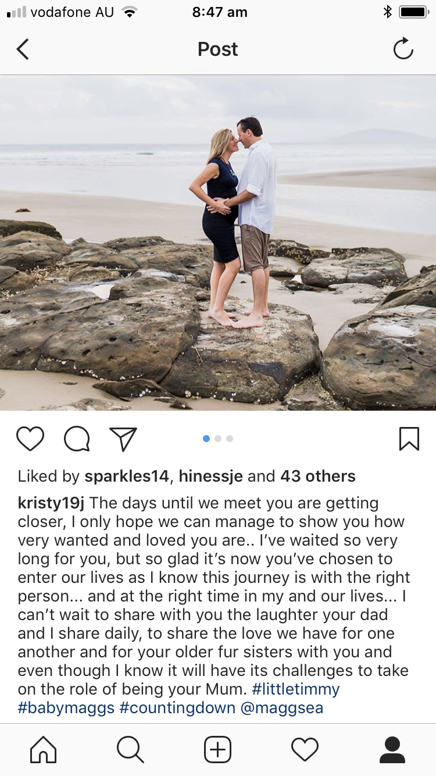View the 43 others who liked
This screenshot has width=436, height=776.
point(318,476)
